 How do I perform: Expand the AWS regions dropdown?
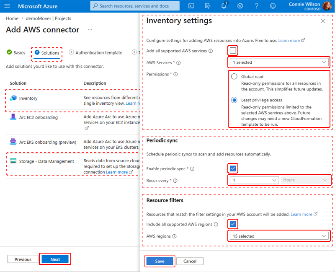pos(279,236)
